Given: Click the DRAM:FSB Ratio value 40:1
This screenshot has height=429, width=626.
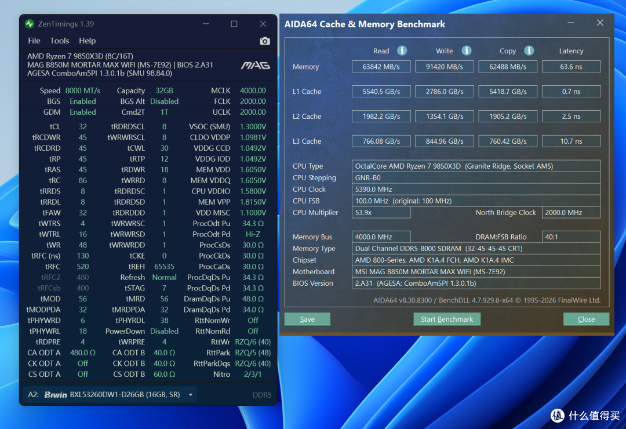Looking at the screenshot, I should (572, 237).
